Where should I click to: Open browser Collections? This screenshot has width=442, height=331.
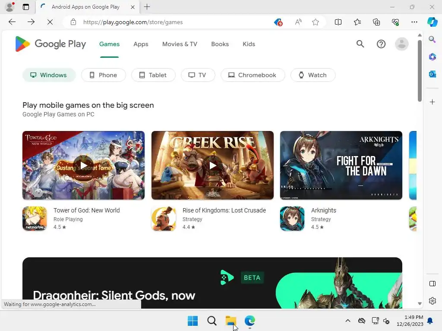[x=376, y=22]
